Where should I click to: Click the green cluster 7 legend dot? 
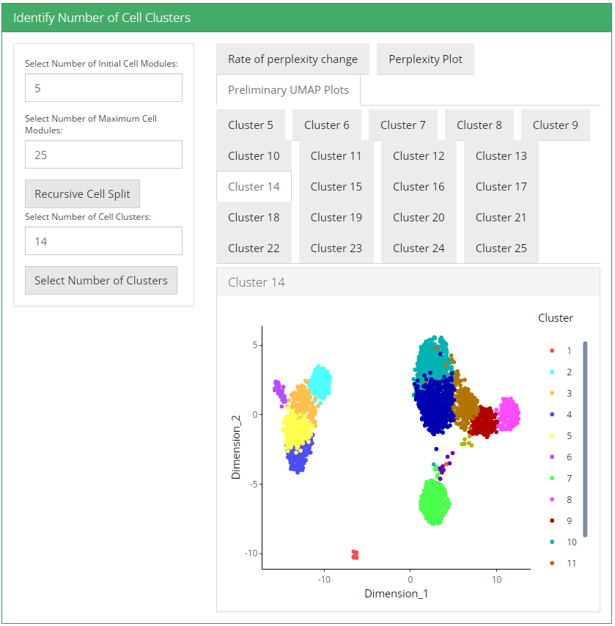coord(550,479)
